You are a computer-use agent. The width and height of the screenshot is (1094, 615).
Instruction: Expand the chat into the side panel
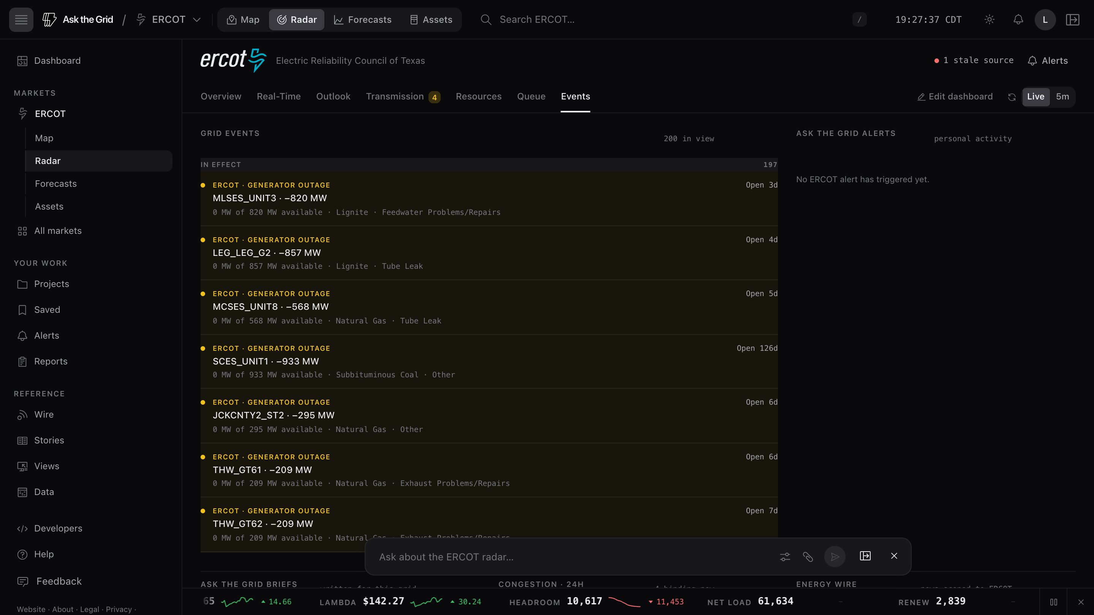tap(865, 556)
